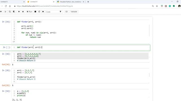Image resolution: width=181 pixels, height=101 pixels.
Task: Restart the kernel icon
Action: coord(39,12)
